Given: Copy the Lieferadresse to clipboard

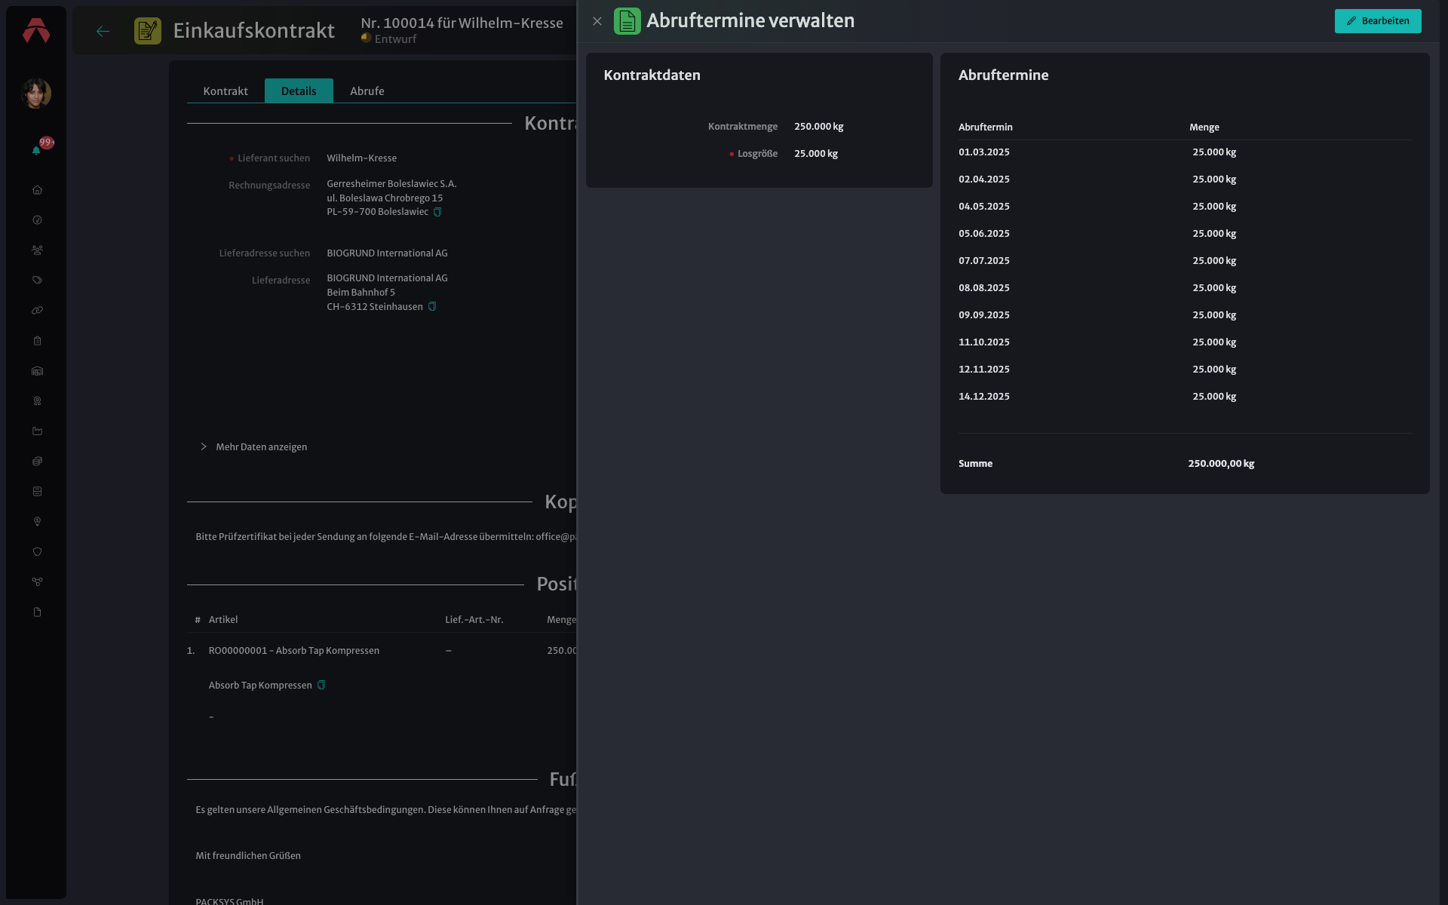Looking at the screenshot, I should point(432,306).
